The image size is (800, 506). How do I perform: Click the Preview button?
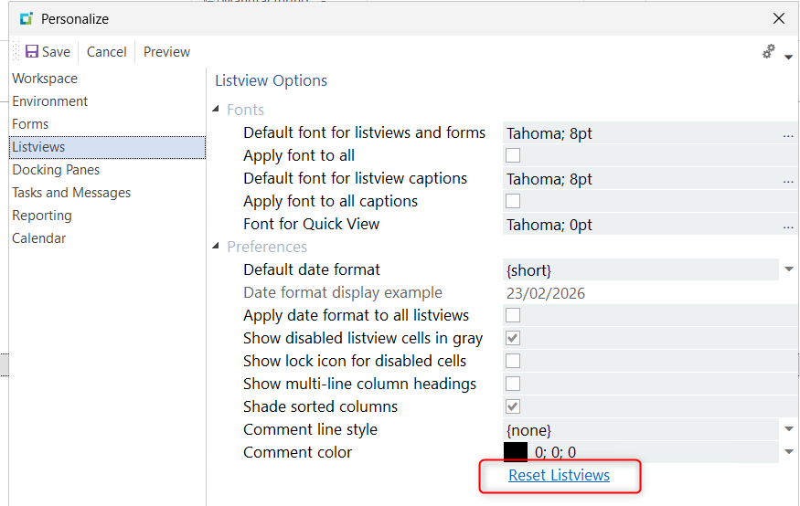point(166,52)
